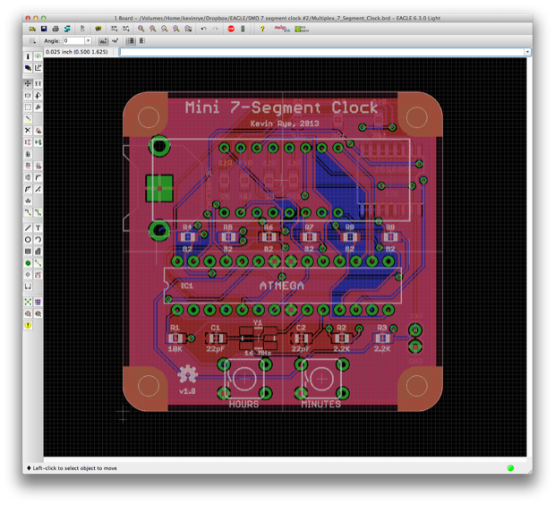Choose the Zoom select area icon
The height and width of the screenshot is (505, 555).
click(x=188, y=29)
